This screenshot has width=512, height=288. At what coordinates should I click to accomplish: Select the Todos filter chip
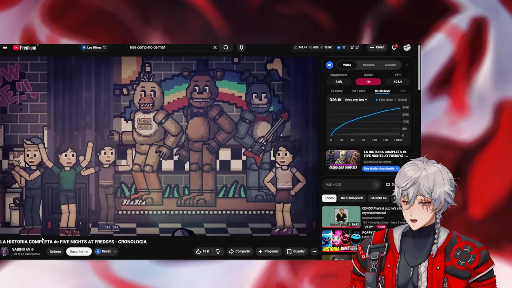pos(329,198)
